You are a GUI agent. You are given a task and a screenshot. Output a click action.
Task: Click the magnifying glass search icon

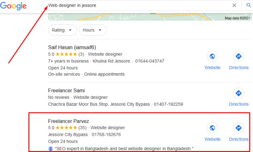pos(248,5)
